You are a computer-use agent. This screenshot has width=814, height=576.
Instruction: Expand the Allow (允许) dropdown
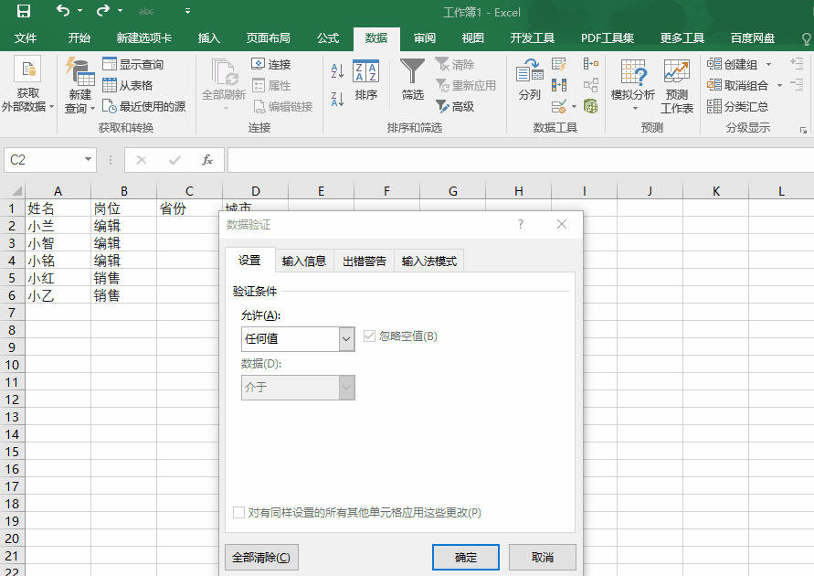[x=347, y=339]
